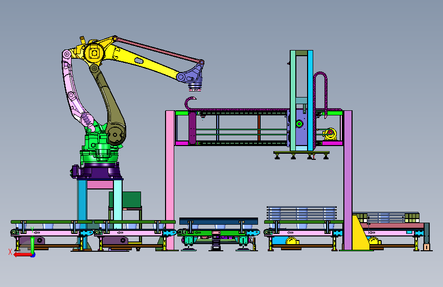Select the olive lower arm of the robot
Viewport: 443px width, 287px height.
109,105
